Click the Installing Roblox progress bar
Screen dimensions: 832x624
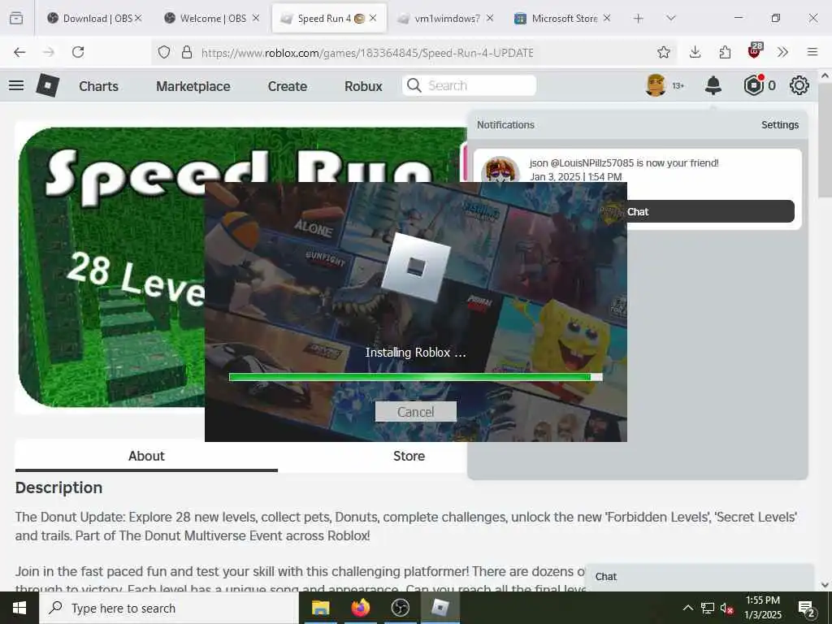[415, 377]
